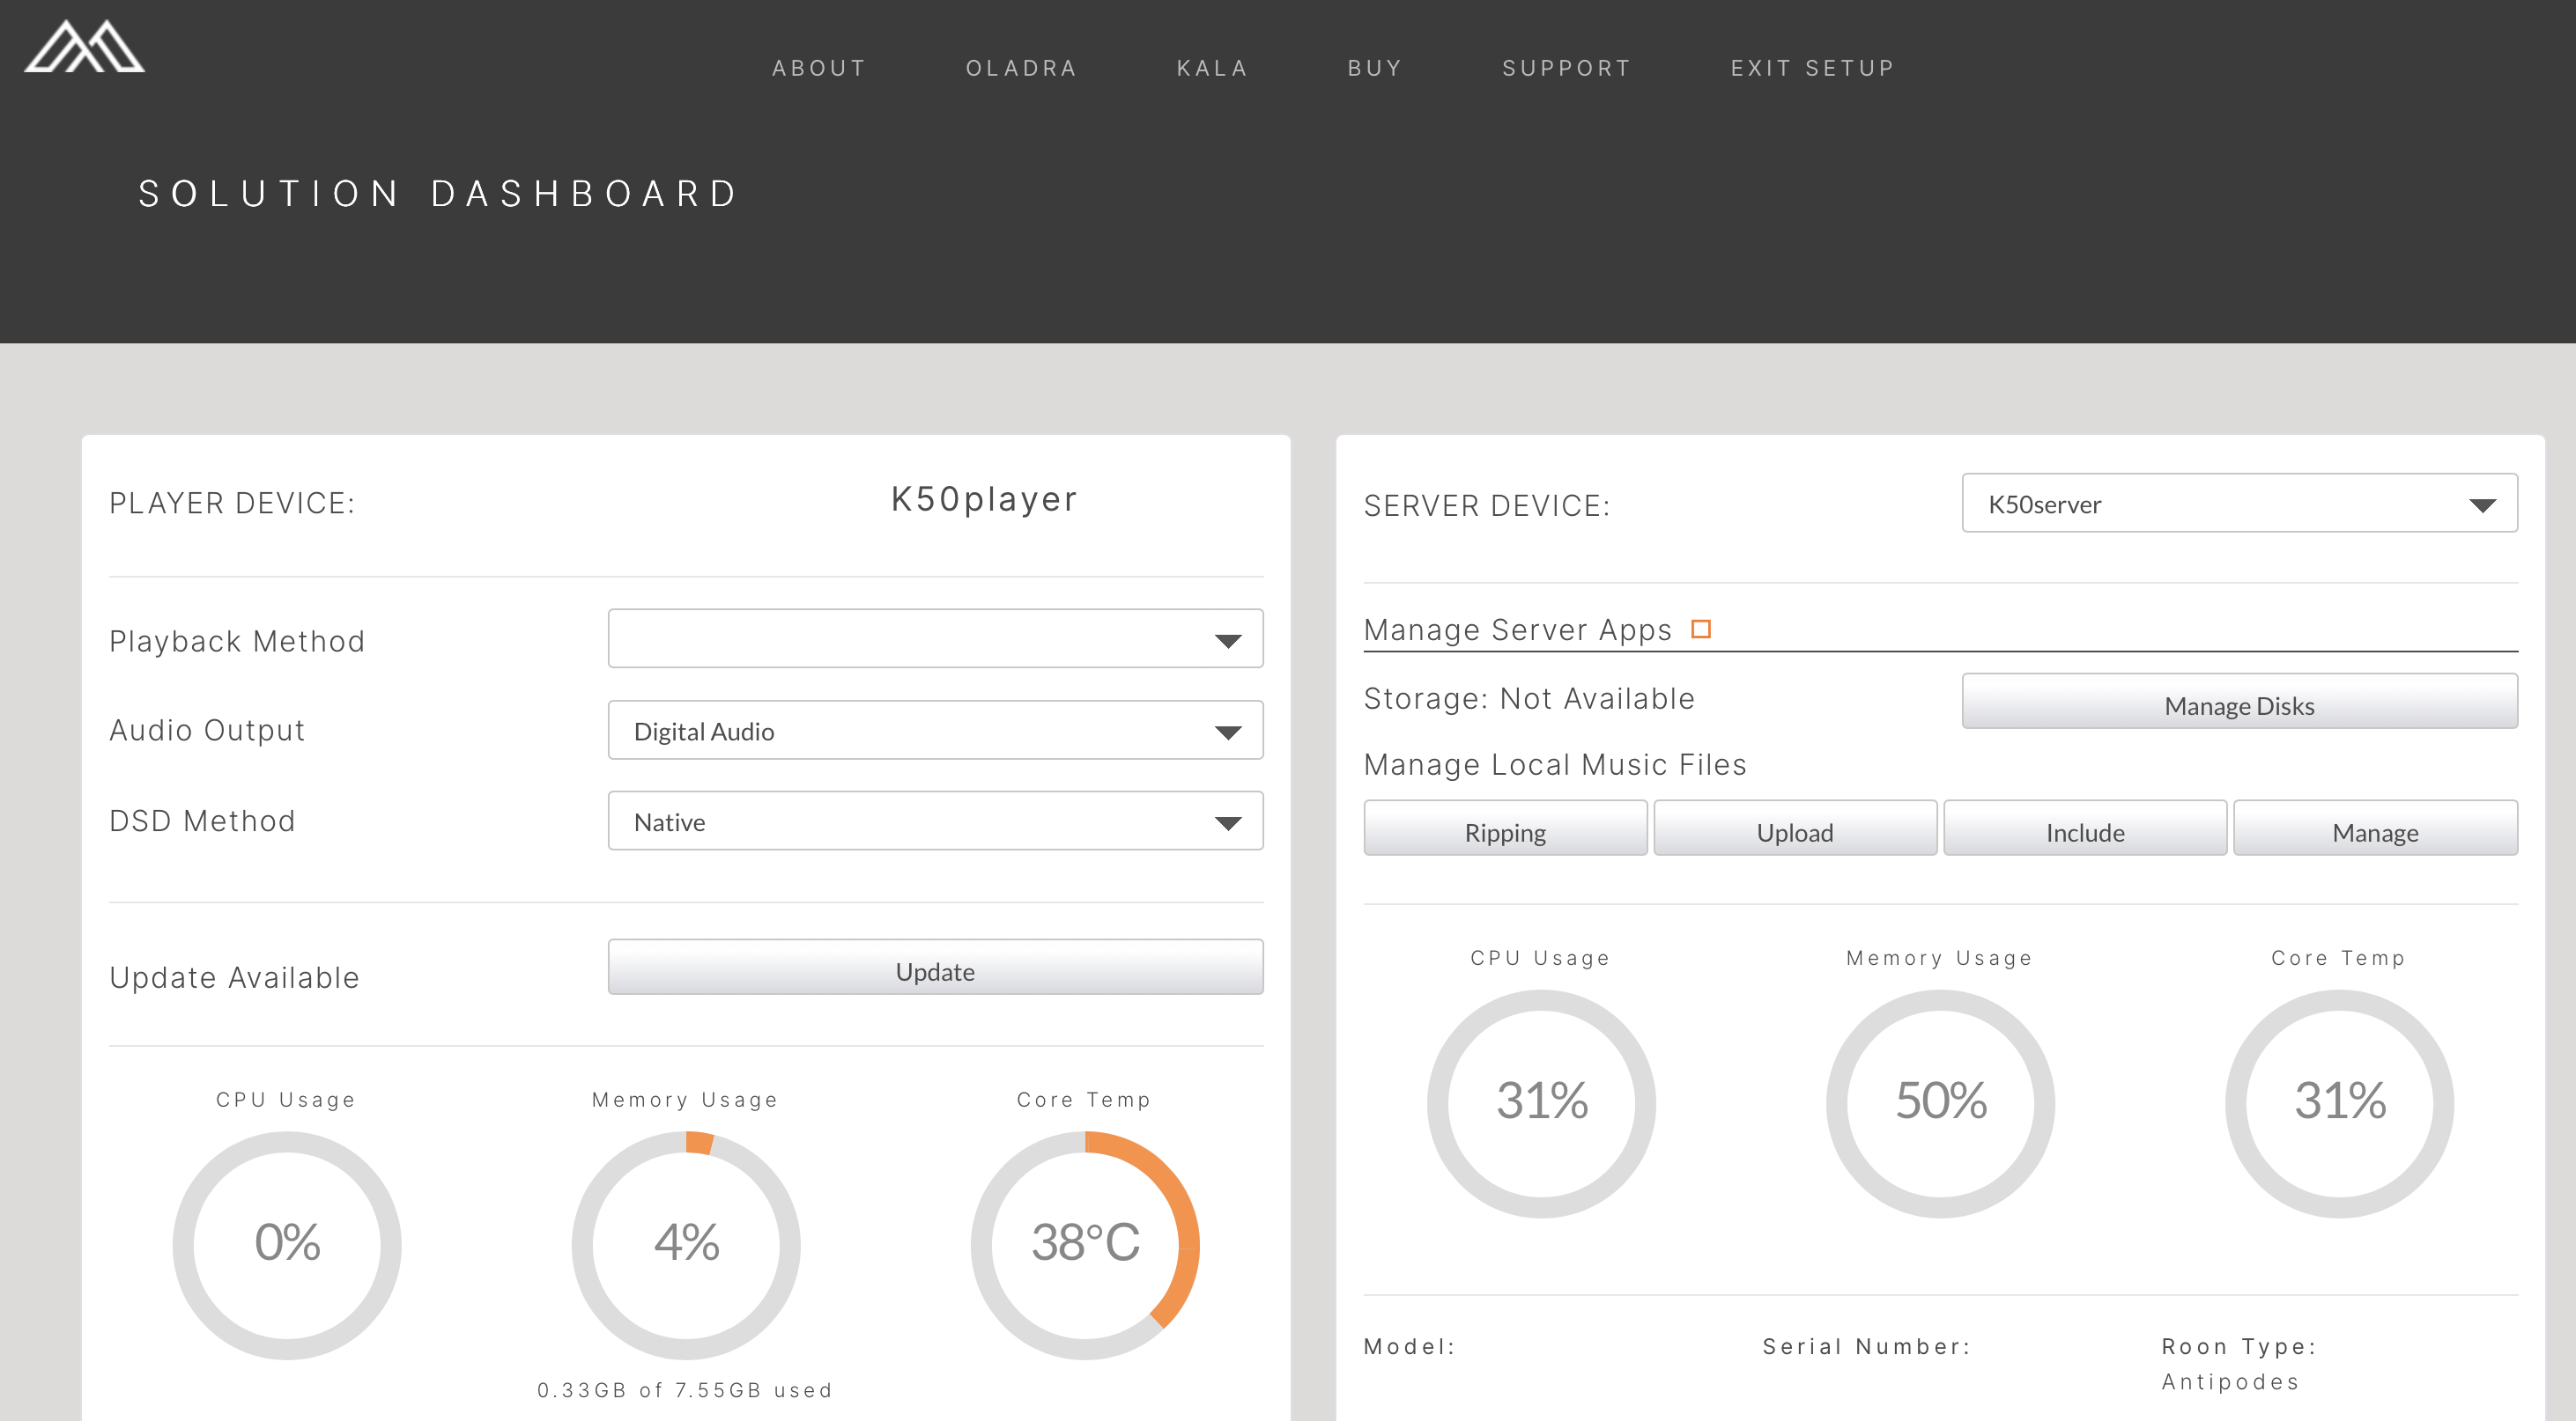Go to the OLADRA menu item
2576x1421 pixels.
1021,68
